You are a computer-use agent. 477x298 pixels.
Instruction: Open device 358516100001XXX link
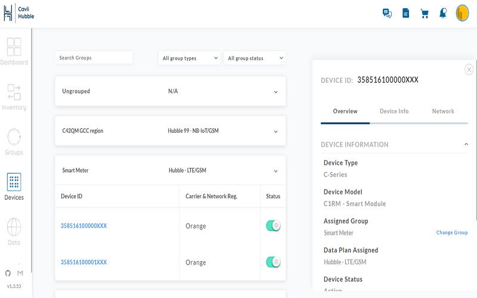(83, 262)
